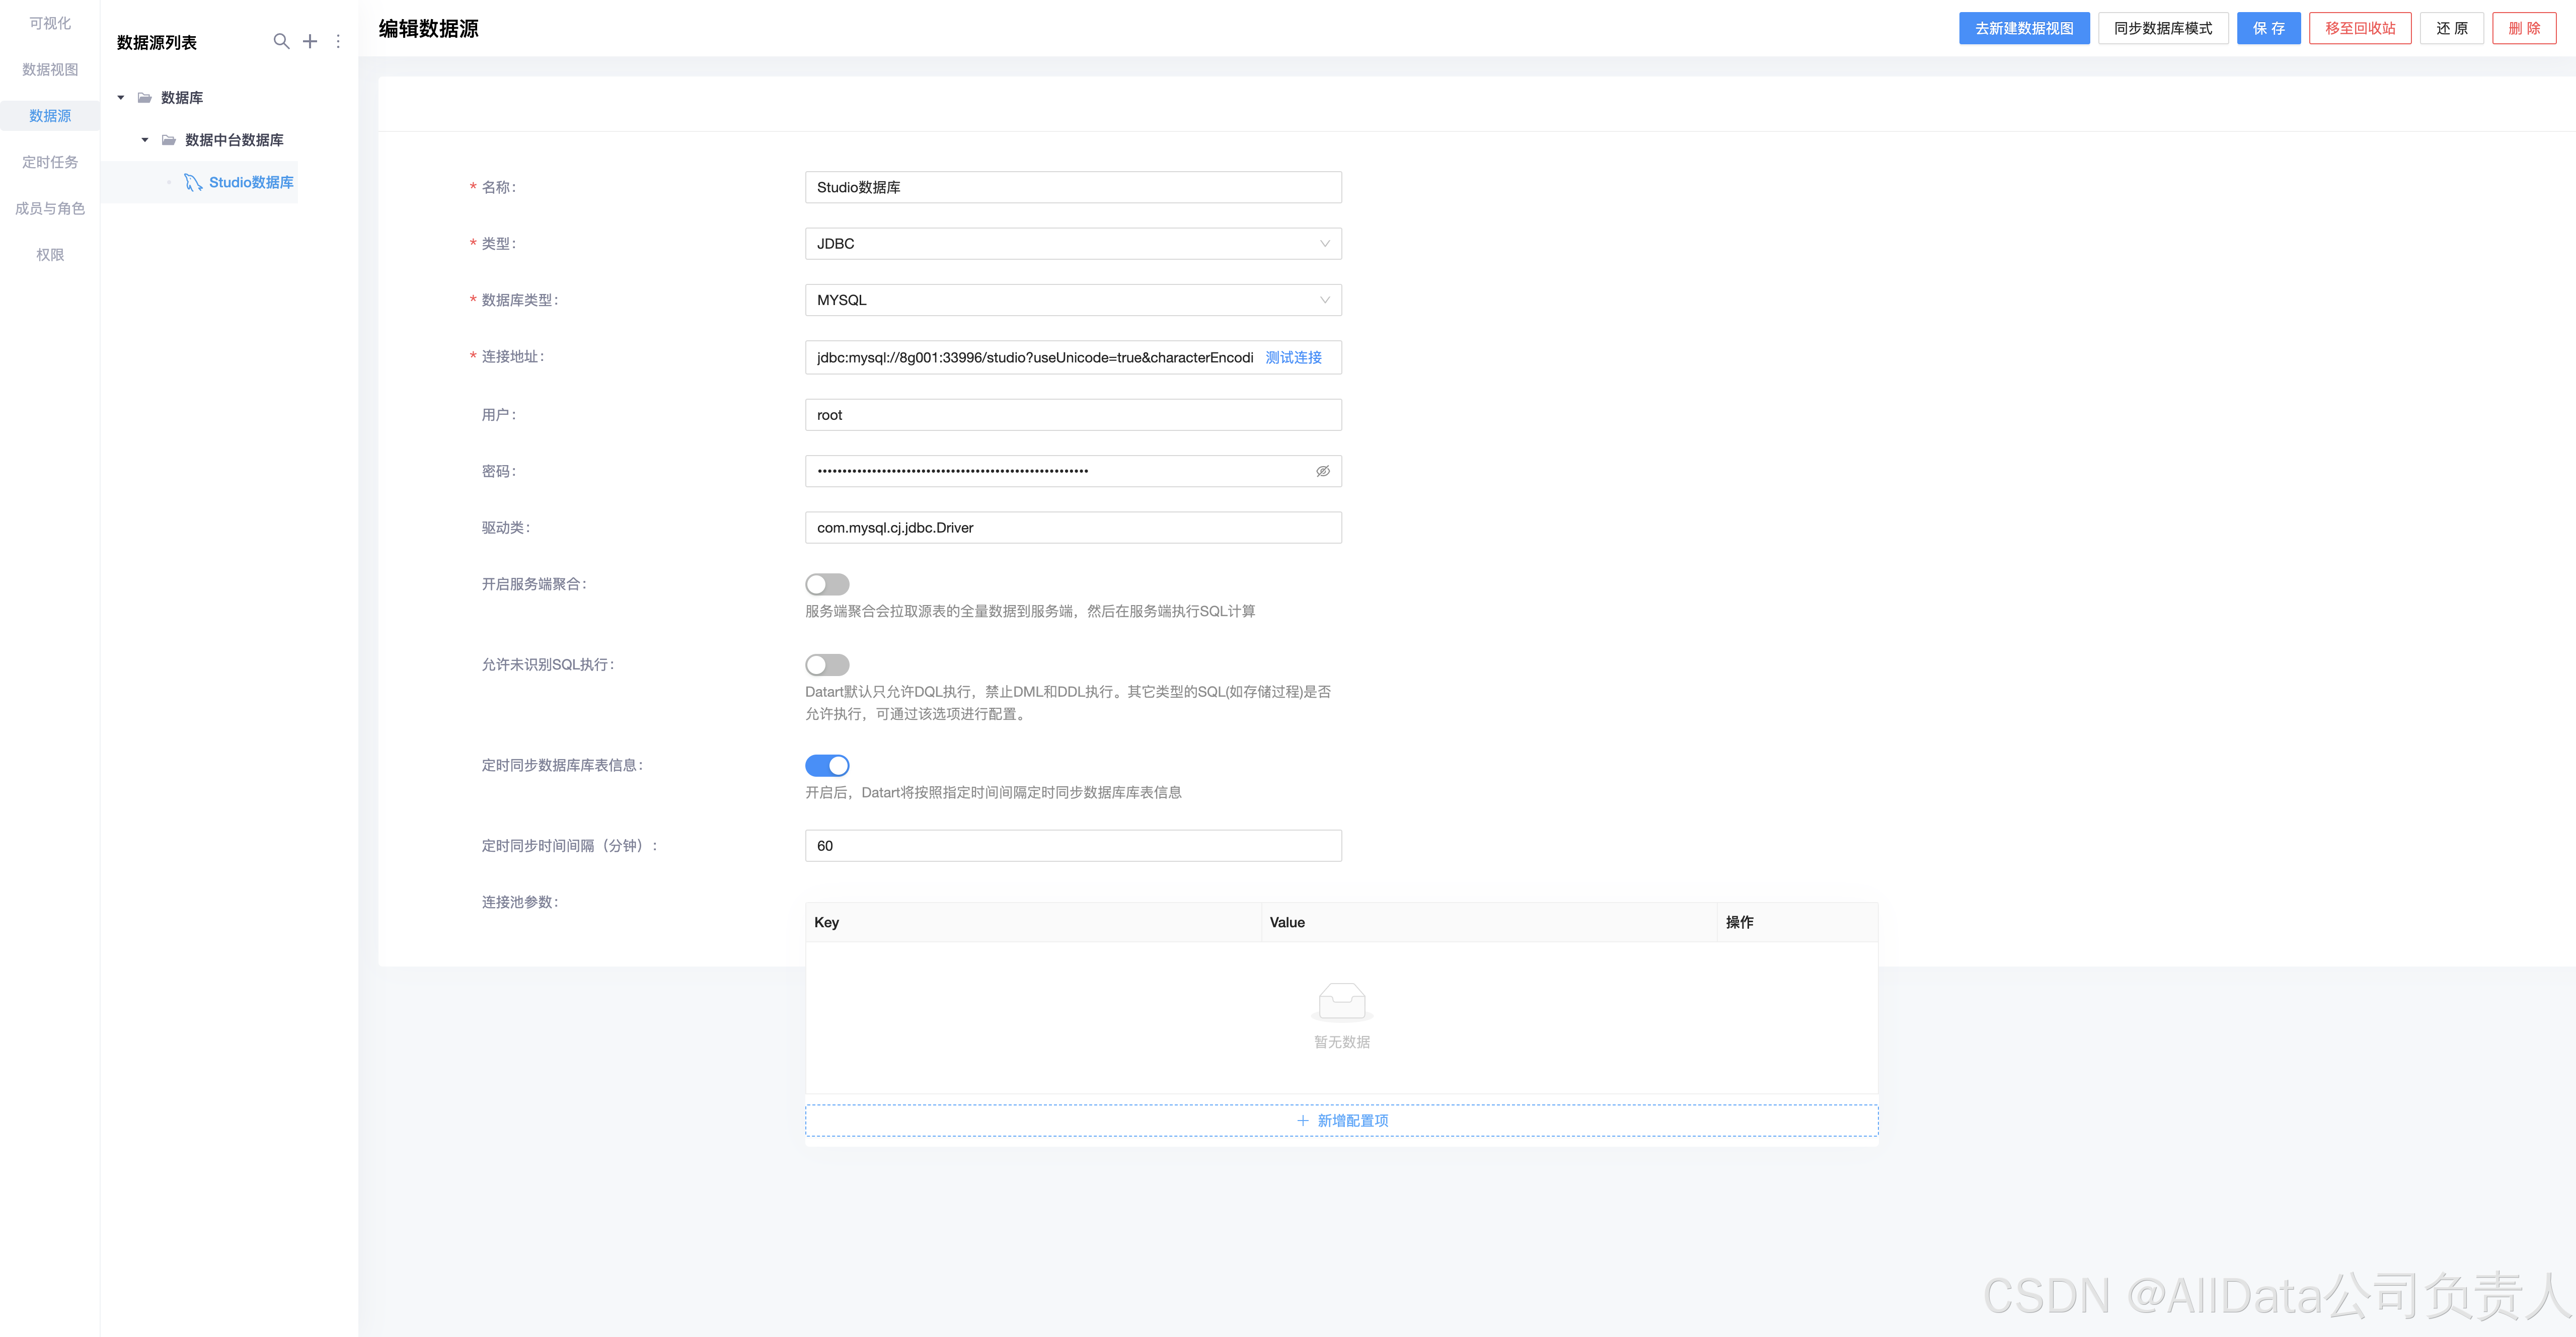Click the plus icon in 新增配置项

pyautogui.click(x=1302, y=1121)
